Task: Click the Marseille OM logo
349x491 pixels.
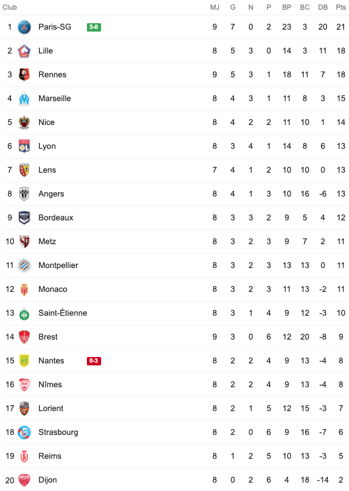Action: point(24,99)
